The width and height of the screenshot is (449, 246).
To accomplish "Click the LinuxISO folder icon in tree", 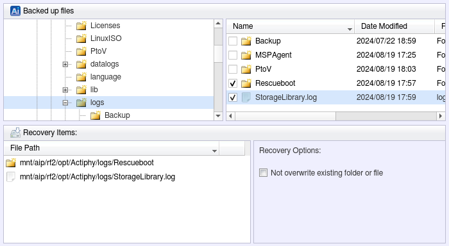I will coord(81,38).
